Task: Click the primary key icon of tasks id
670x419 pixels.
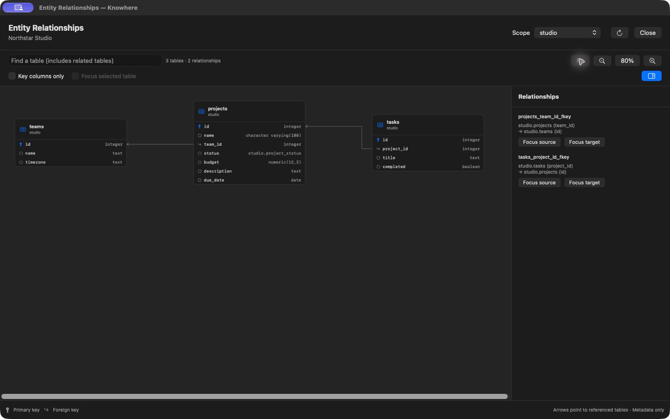Action: (378, 140)
